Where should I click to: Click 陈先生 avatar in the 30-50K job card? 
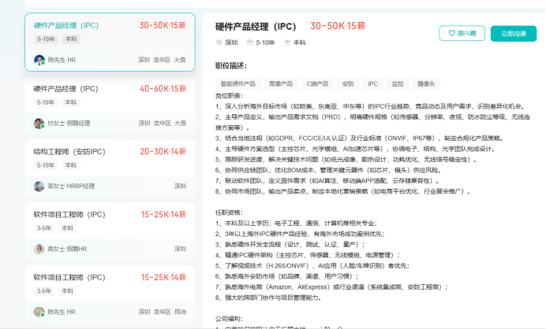click(39, 60)
